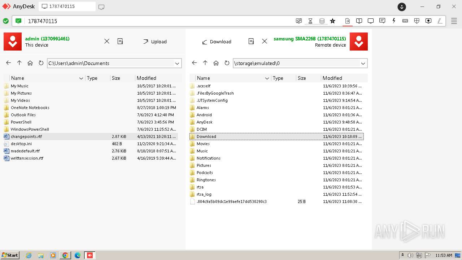462x260 pixels.
Task: Select the Ringtones remote folder
Action: click(x=276, y=180)
